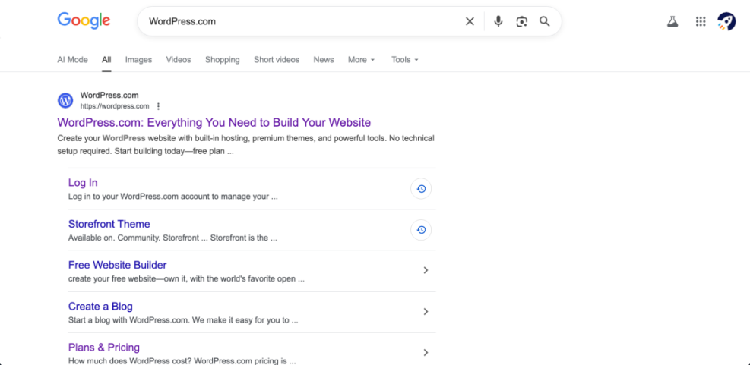Click the WordPress.com site name above the URL

tap(109, 95)
